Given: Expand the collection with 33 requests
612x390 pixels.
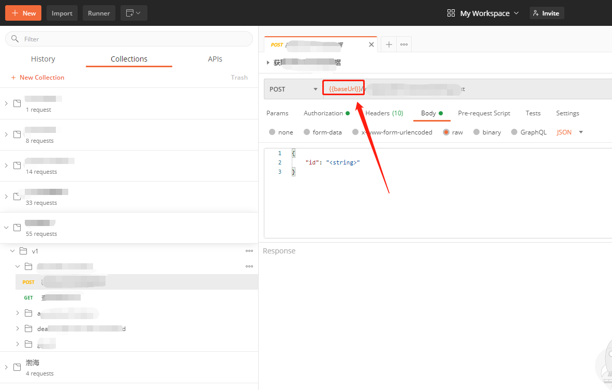Looking at the screenshot, I should pyautogui.click(x=6, y=197).
